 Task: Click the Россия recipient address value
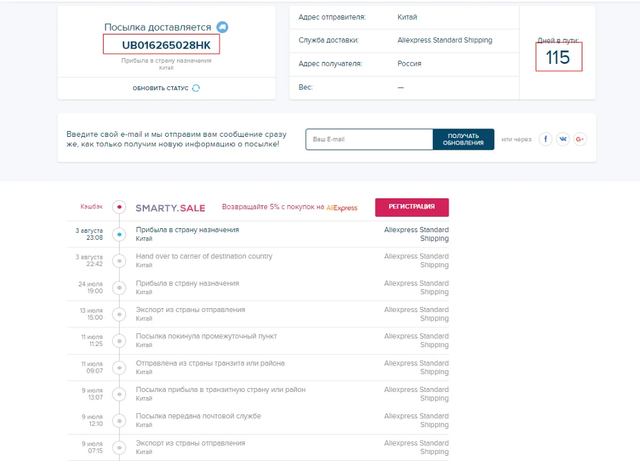point(410,63)
